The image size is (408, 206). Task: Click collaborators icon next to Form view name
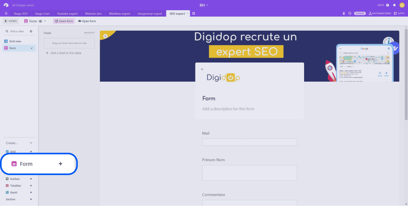point(40,21)
